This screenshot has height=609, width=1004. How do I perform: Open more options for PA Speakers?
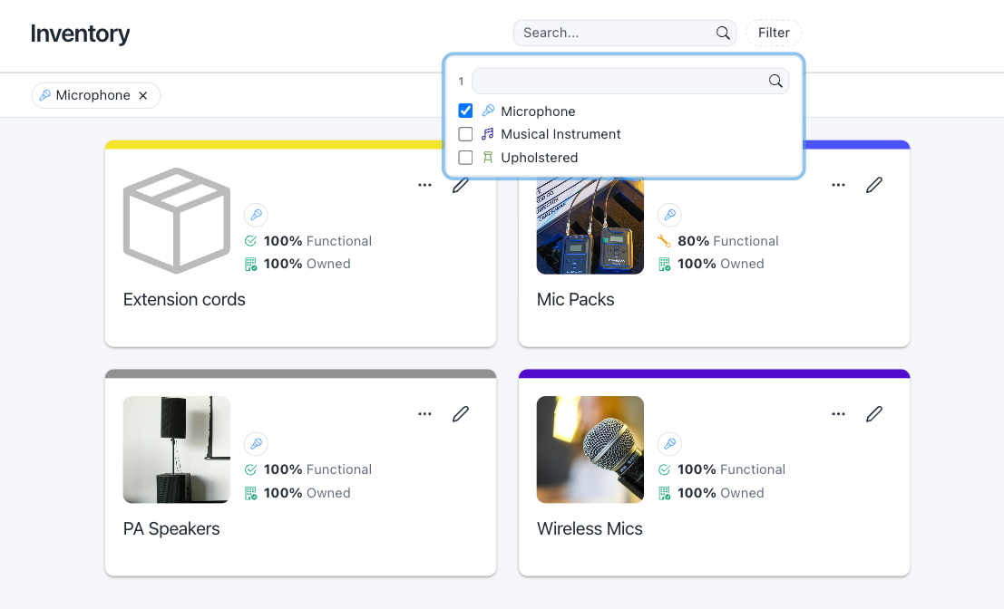424,414
